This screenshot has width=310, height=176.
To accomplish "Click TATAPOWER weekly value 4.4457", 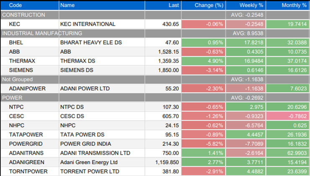I will tap(246, 135).
